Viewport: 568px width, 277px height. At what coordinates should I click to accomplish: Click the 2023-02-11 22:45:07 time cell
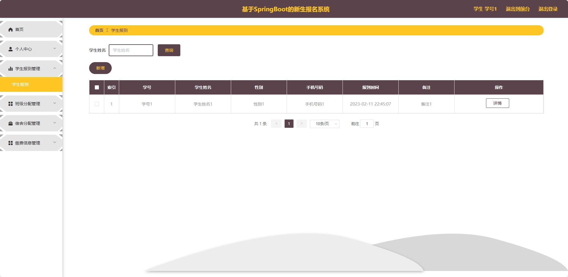[370, 104]
